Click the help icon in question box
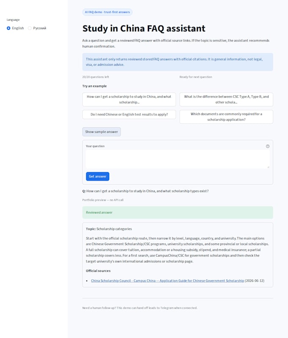The image size is (288, 338). click(x=268, y=146)
